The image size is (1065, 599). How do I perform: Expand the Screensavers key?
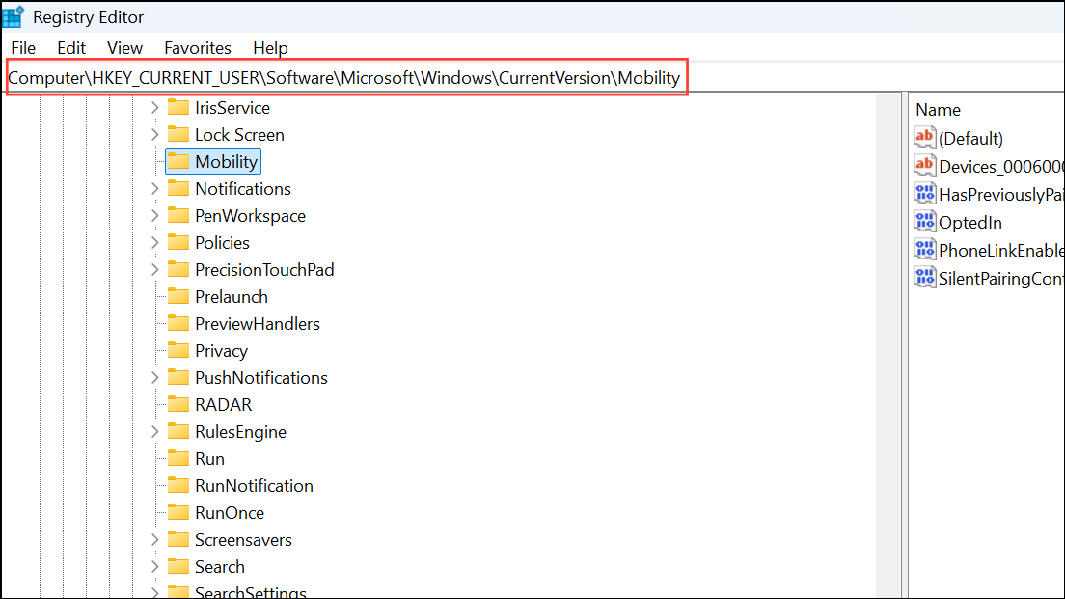click(x=155, y=540)
